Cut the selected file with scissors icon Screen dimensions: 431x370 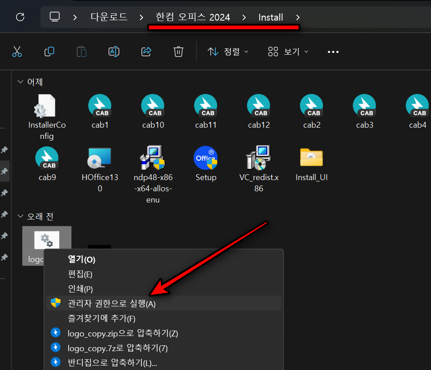point(17,52)
